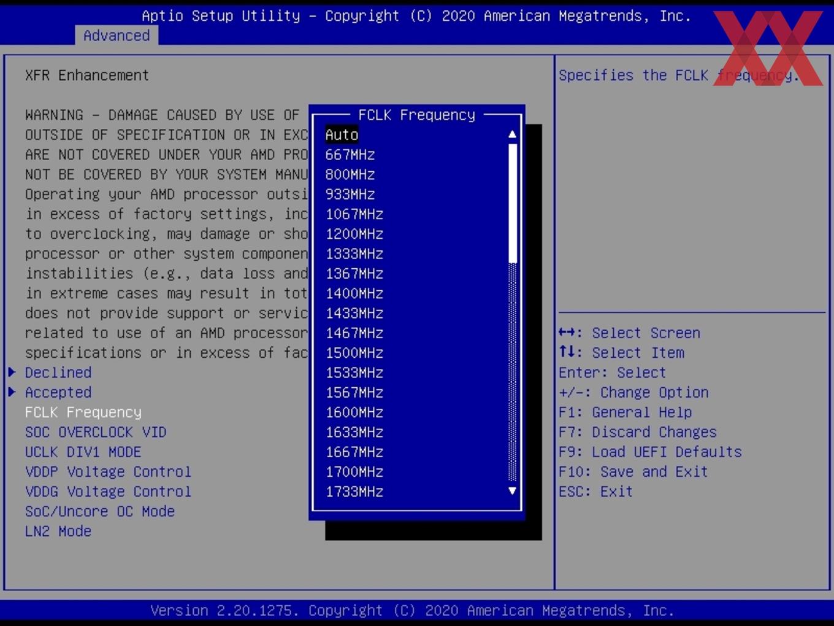
Task: Click the frequency list scrollbar thumb
Action: 513,204
